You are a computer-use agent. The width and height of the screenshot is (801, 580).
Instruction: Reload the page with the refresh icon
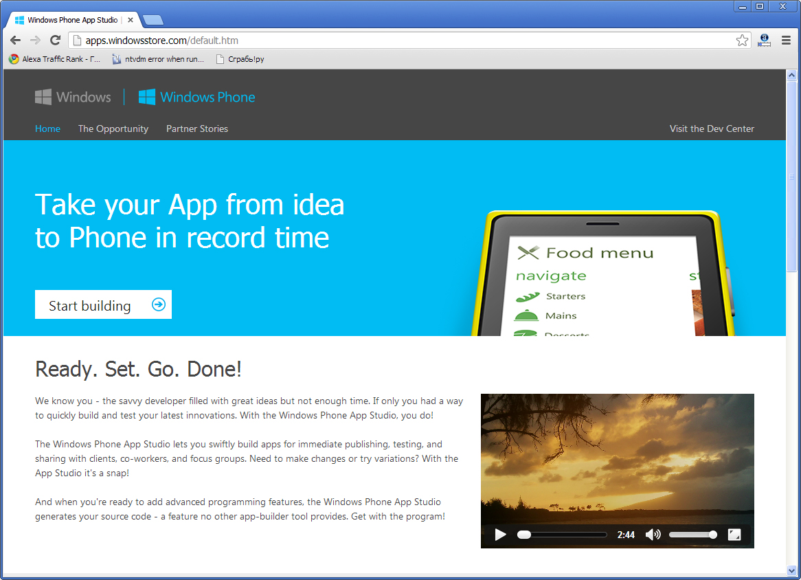pos(55,41)
